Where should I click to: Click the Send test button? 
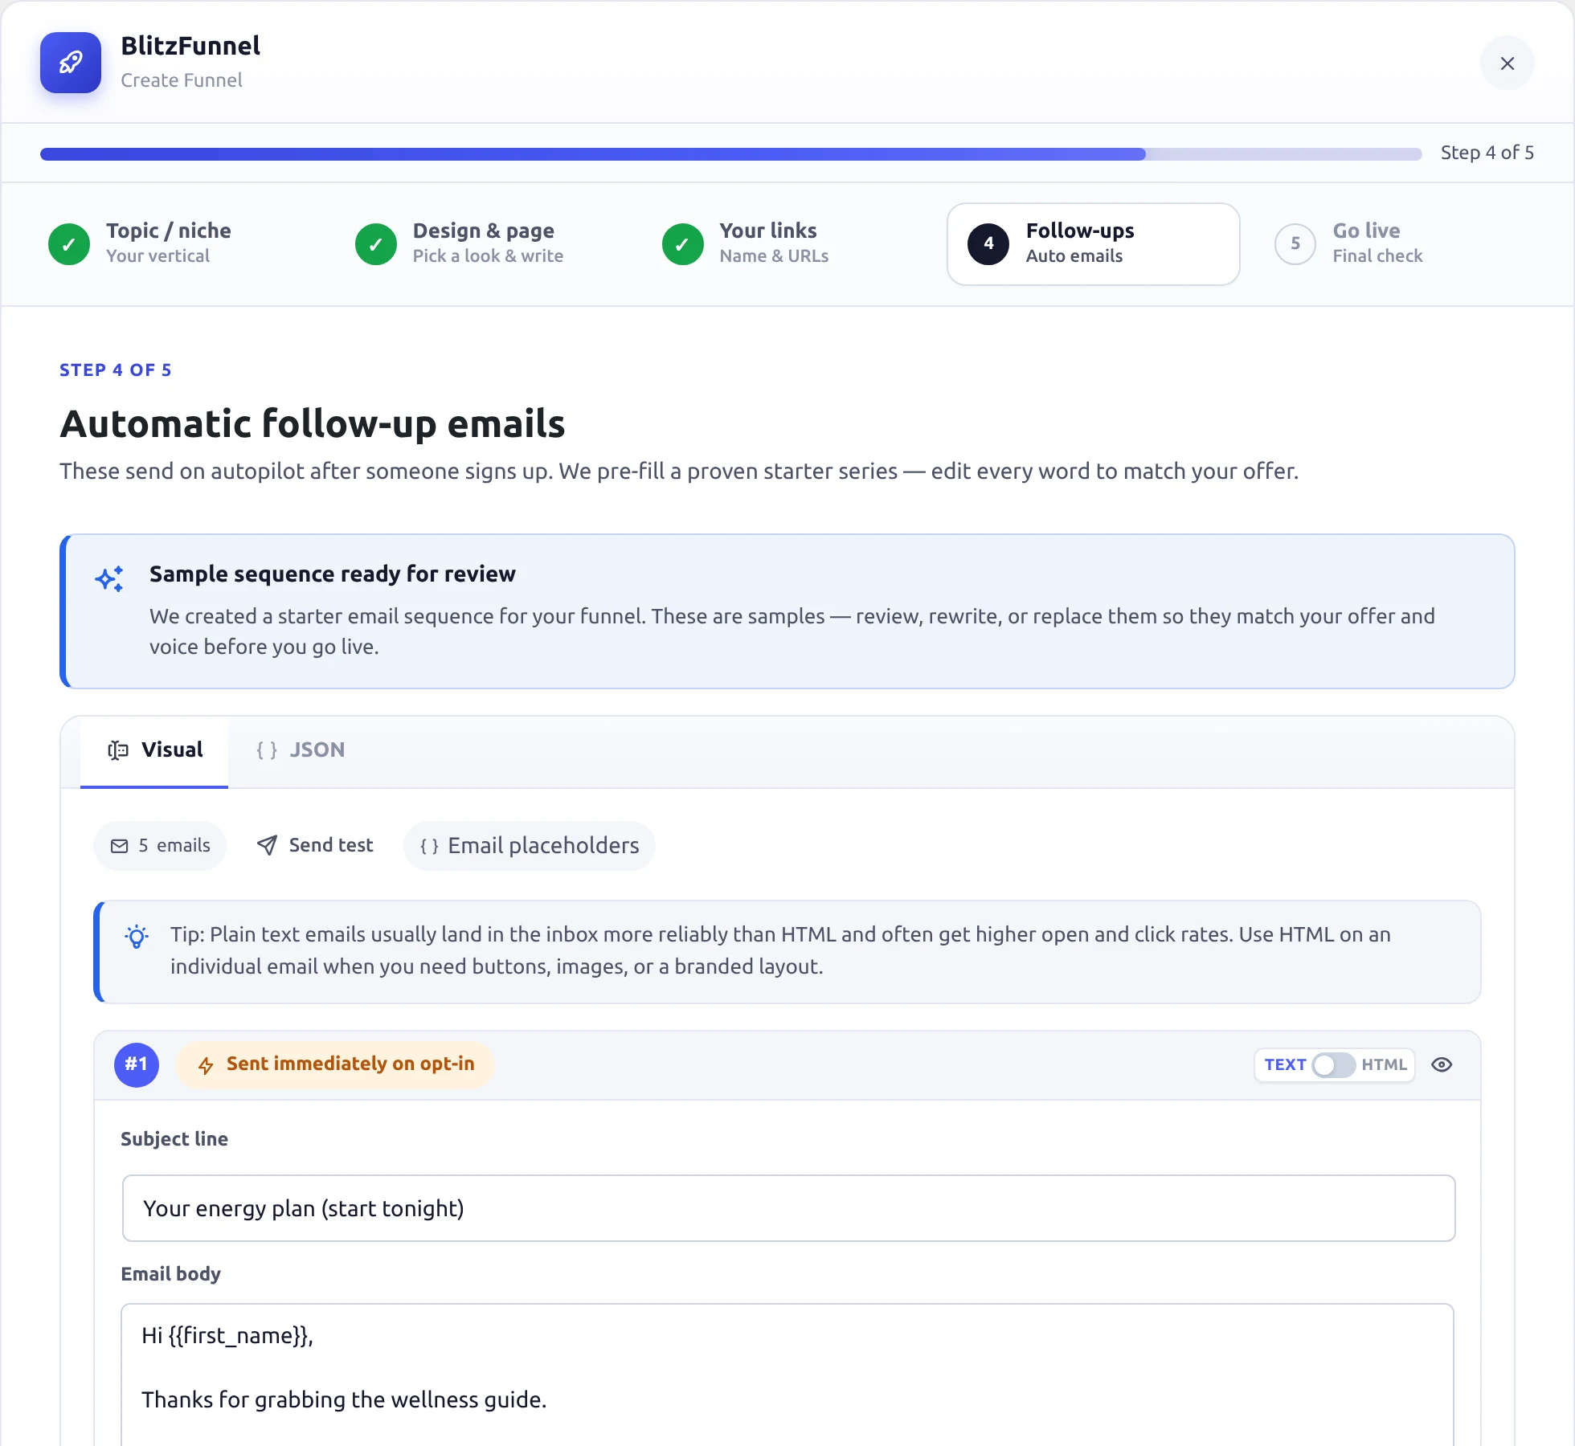click(x=315, y=845)
